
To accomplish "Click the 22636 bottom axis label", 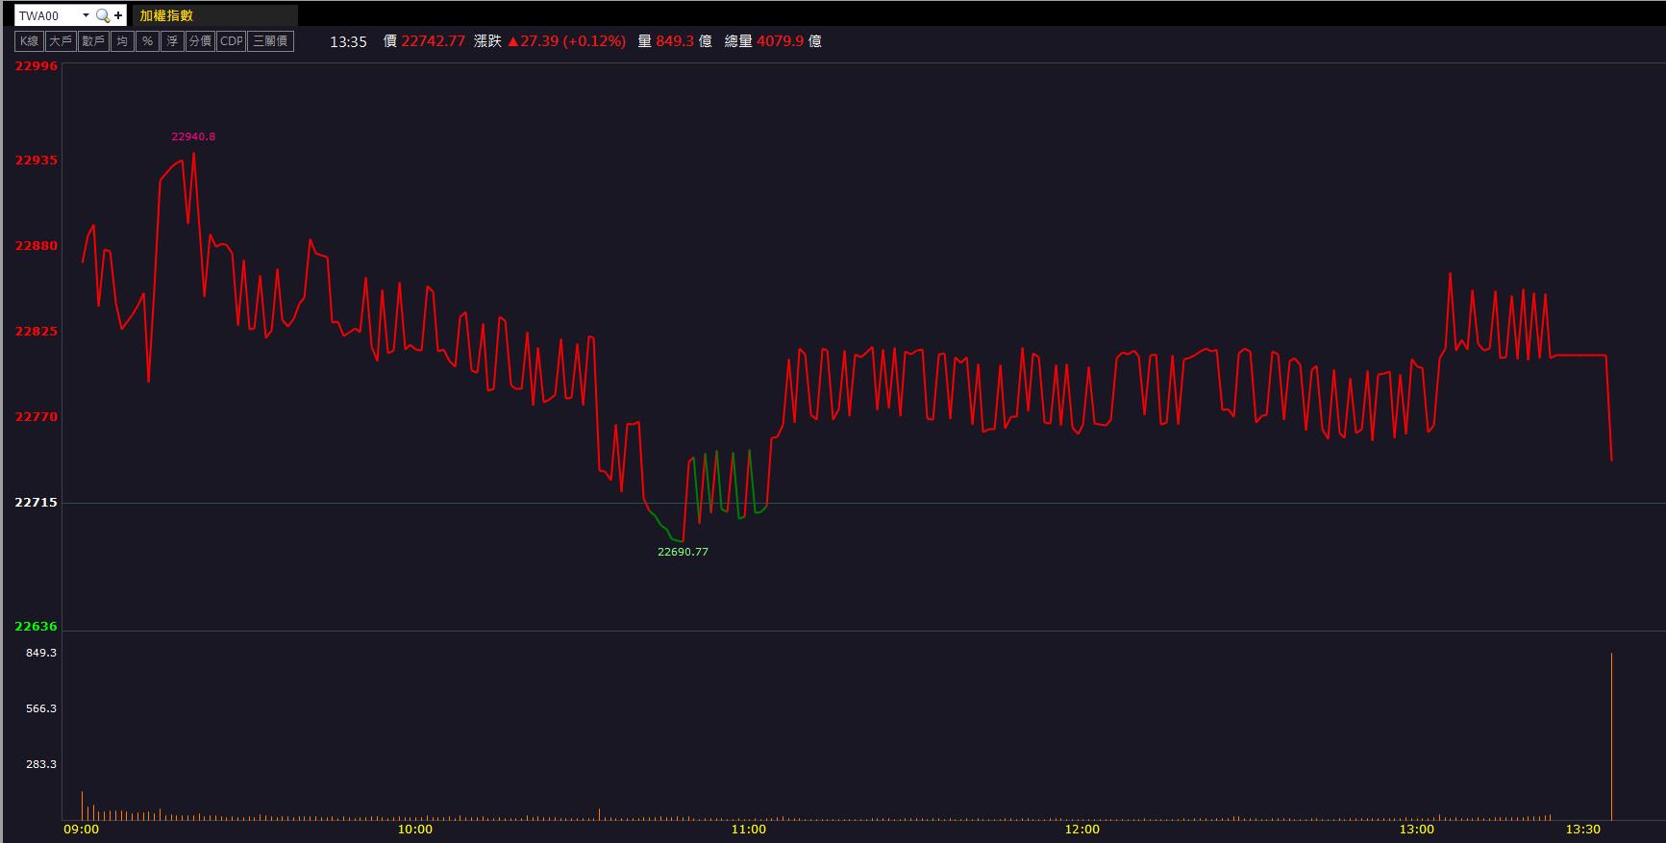I will [x=37, y=627].
